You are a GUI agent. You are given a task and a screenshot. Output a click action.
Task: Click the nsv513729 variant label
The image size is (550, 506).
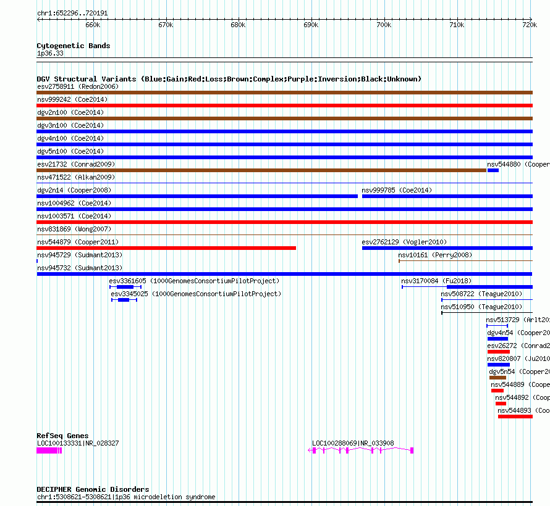tap(518, 320)
